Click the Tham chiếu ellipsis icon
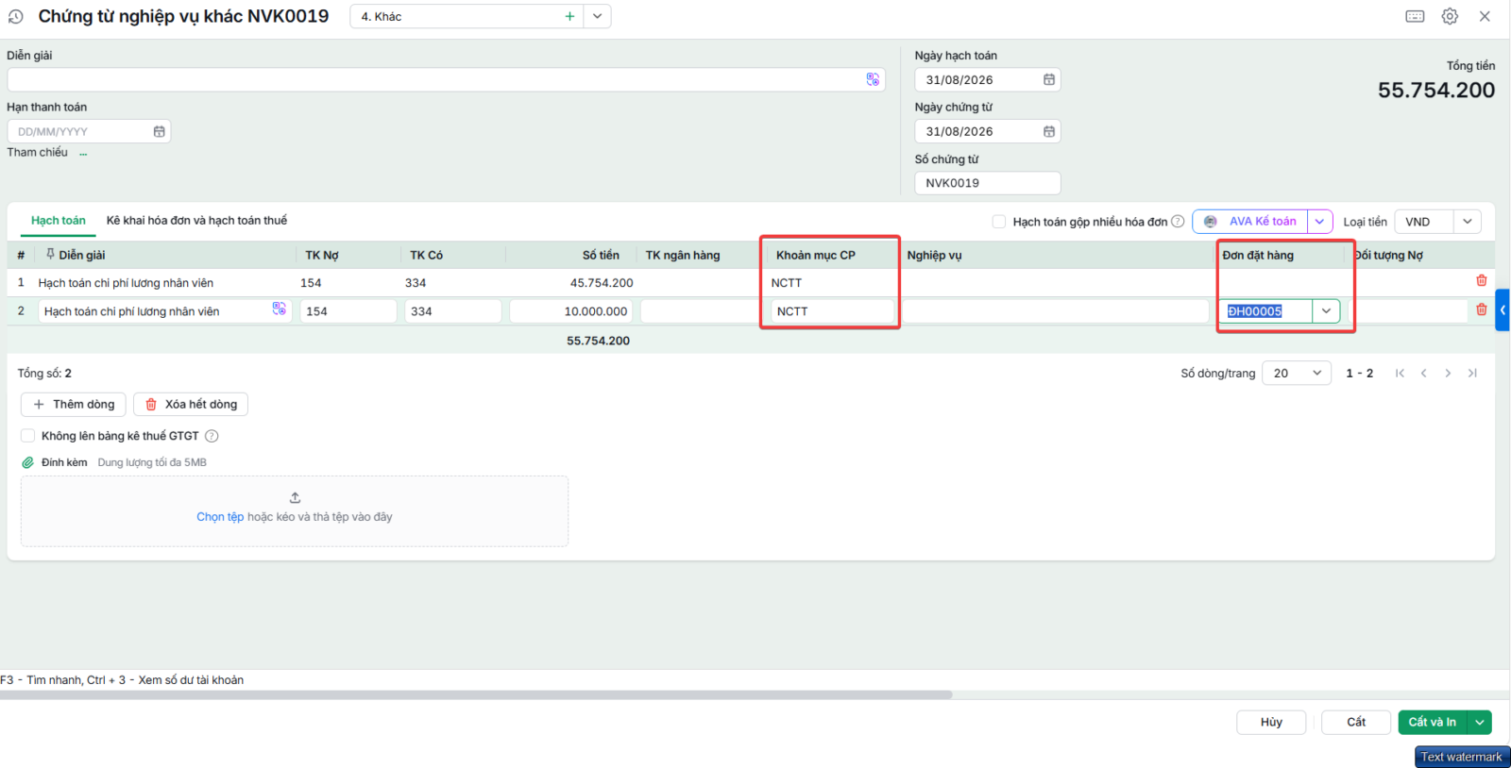Viewport: 1511px width, 768px height. 83,153
